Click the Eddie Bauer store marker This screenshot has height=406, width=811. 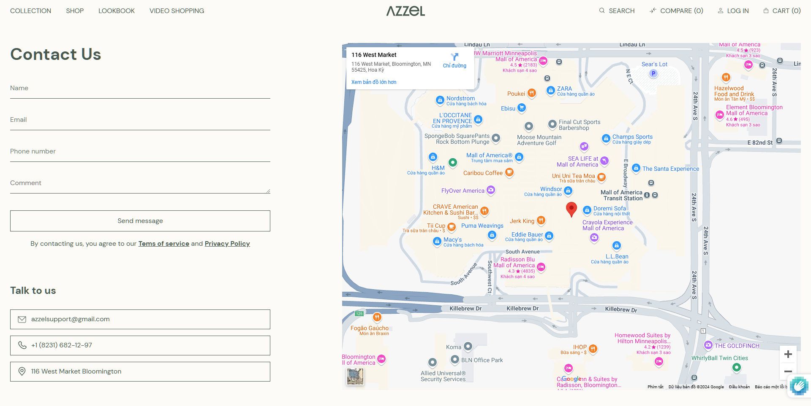pyautogui.click(x=549, y=236)
